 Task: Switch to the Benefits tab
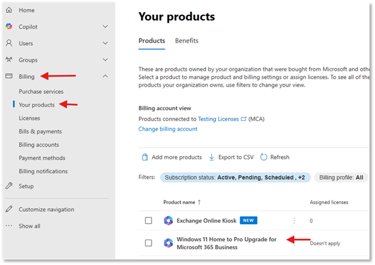187,41
